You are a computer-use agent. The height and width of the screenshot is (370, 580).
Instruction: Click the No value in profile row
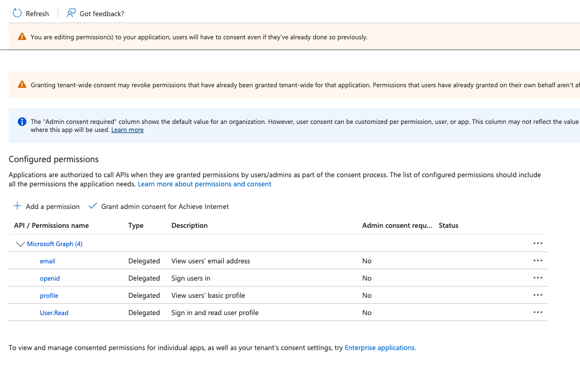tap(367, 295)
